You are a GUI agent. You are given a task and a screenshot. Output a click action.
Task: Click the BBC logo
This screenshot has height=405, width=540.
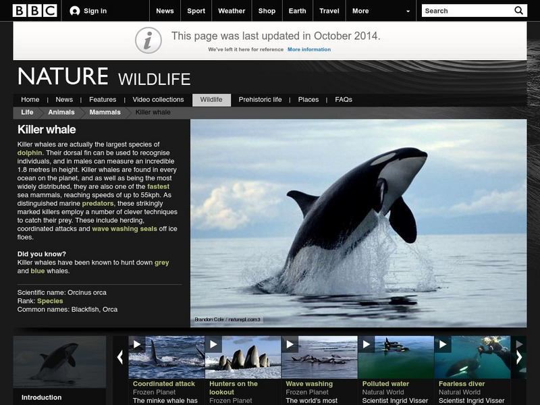click(x=35, y=11)
